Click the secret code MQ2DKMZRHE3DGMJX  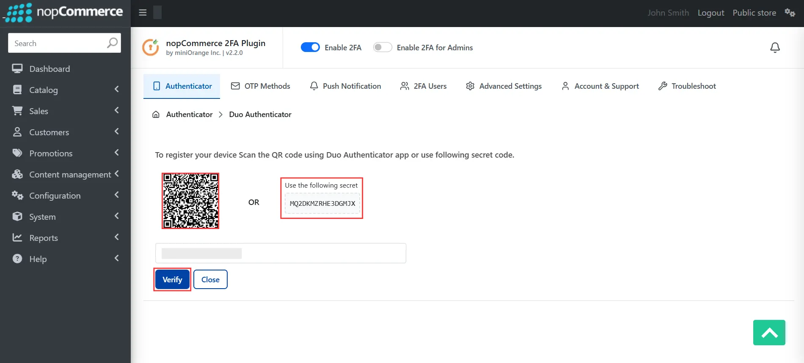coord(322,203)
